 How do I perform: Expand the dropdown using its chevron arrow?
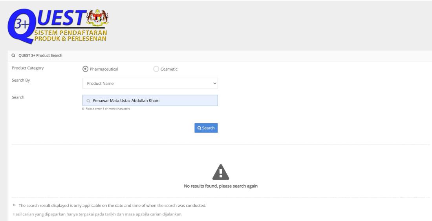click(214, 83)
